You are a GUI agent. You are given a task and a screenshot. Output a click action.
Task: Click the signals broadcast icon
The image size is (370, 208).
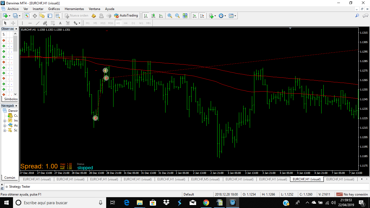[109, 16]
